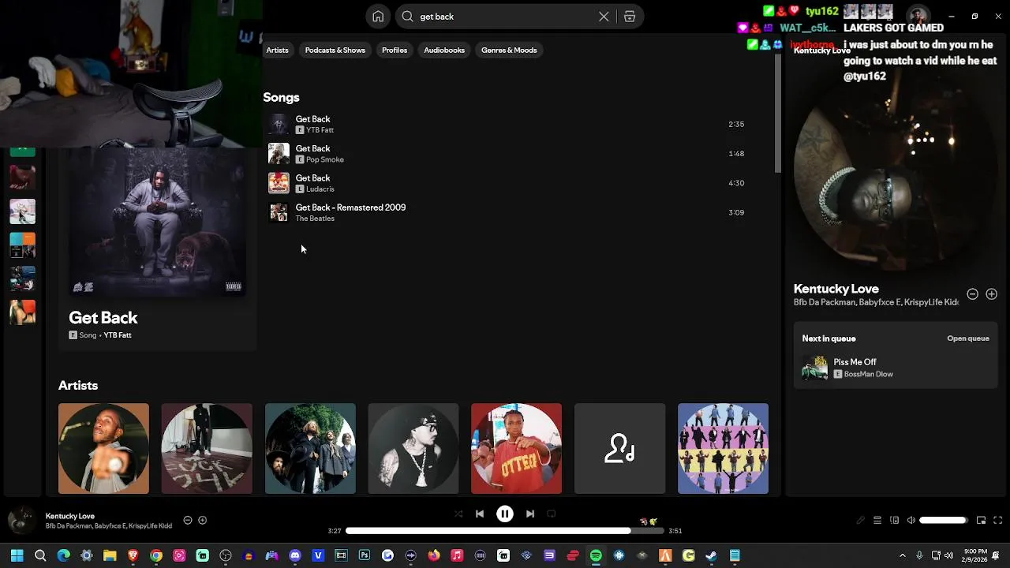Open Google Chrome from taskbar

coord(156,555)
